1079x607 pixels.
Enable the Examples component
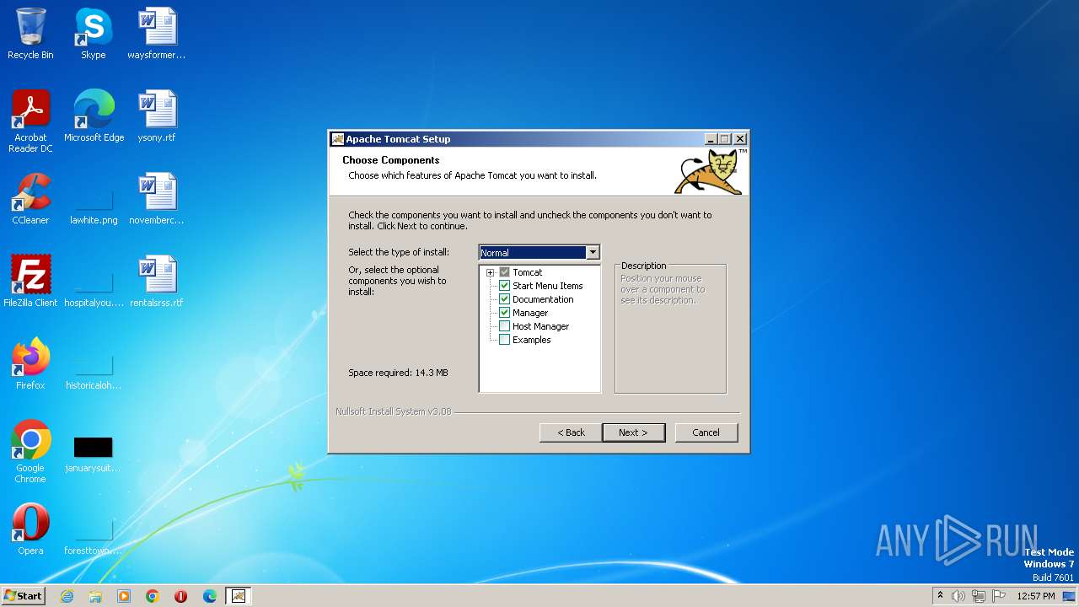[505, 340]
